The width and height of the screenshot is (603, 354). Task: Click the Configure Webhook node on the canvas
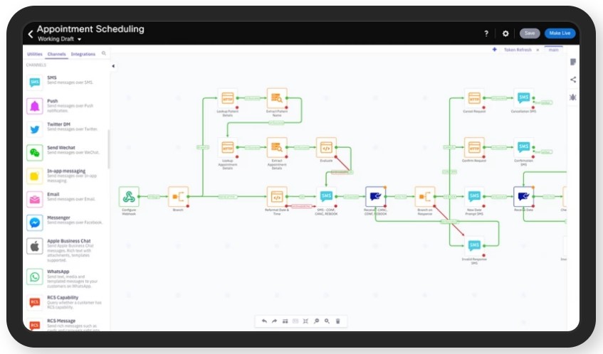(x=129, y=196)
